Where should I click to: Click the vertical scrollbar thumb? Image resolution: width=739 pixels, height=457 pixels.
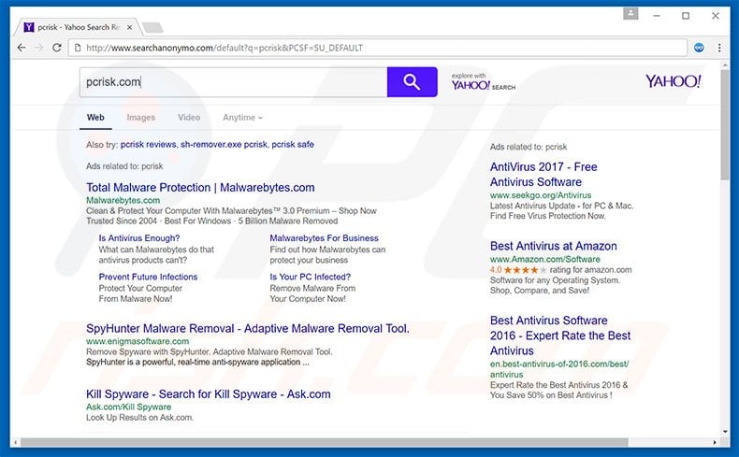pyautogui.click(x=725, y=124)
